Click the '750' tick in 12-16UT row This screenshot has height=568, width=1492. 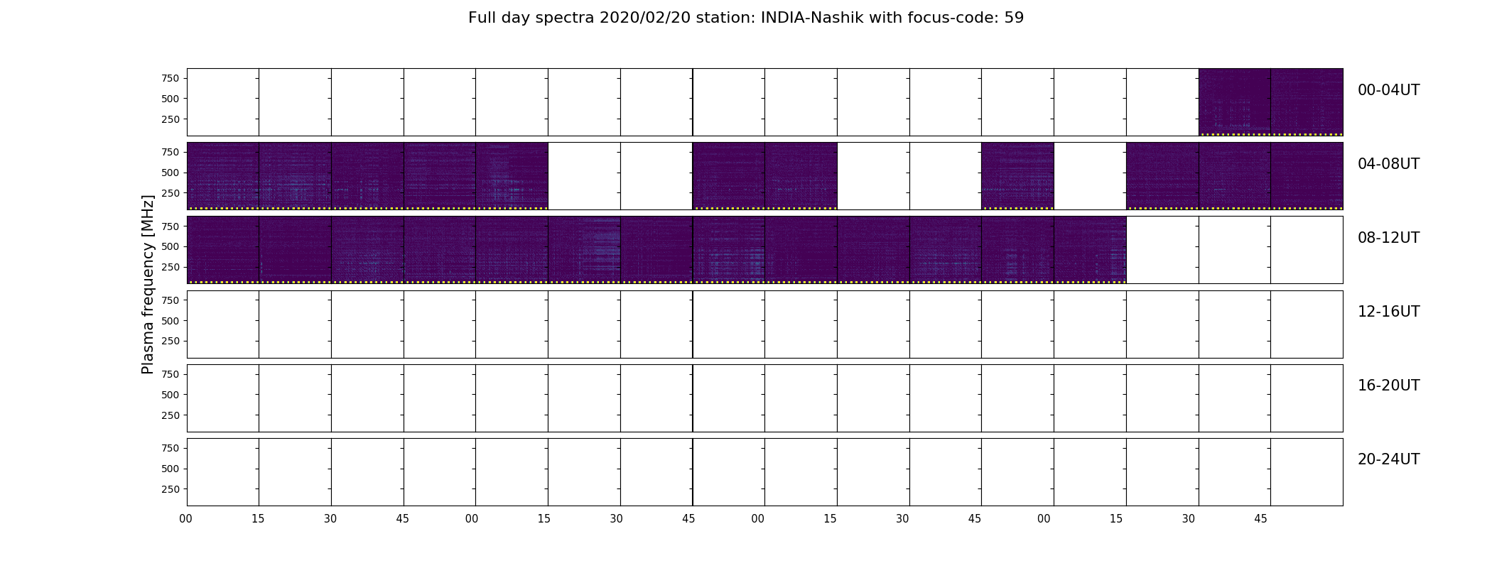(x=171, y=300)
